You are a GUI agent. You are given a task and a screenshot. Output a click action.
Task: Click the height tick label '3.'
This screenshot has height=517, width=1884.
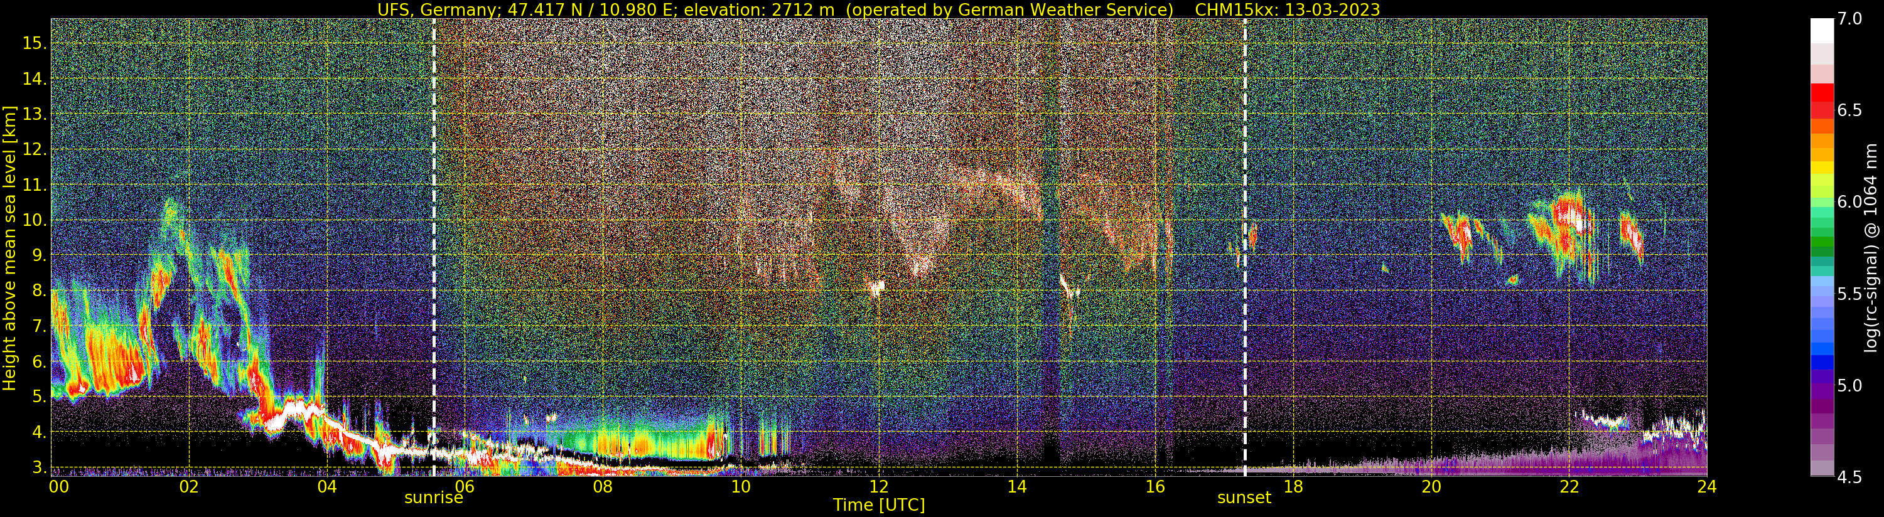[x=39, y=467]
